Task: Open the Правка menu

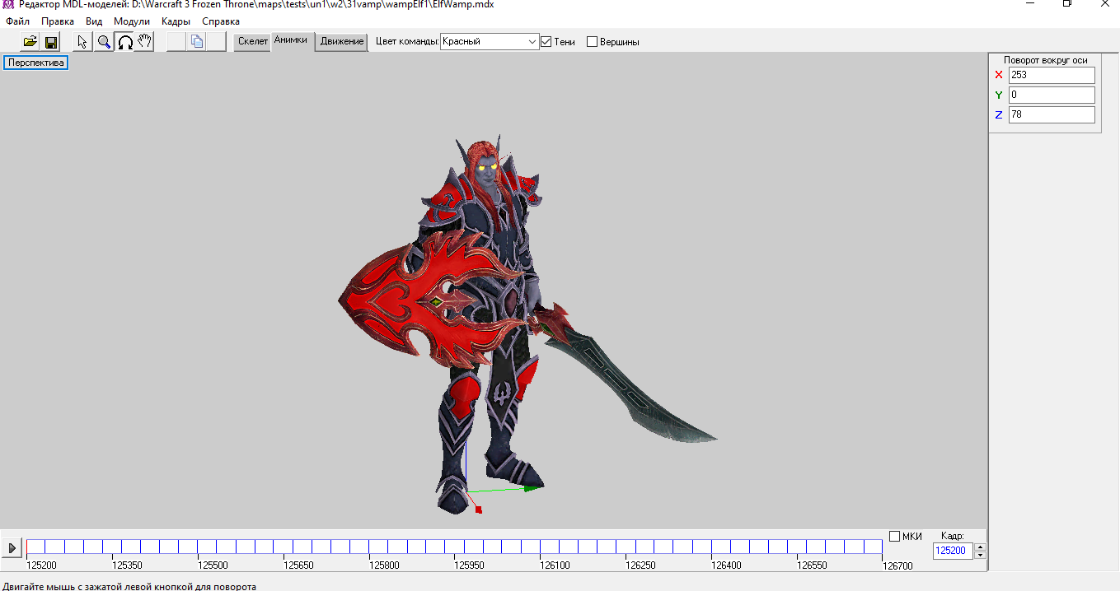Action: (x=58, y=21)
